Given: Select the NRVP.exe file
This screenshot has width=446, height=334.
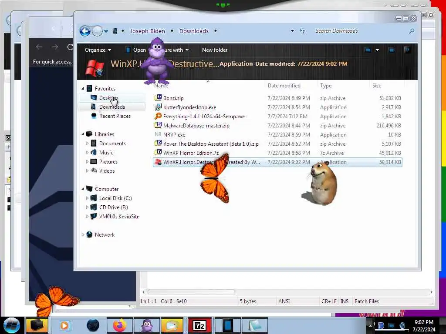Looking at the screenshot, I should (x=174, y=135).
